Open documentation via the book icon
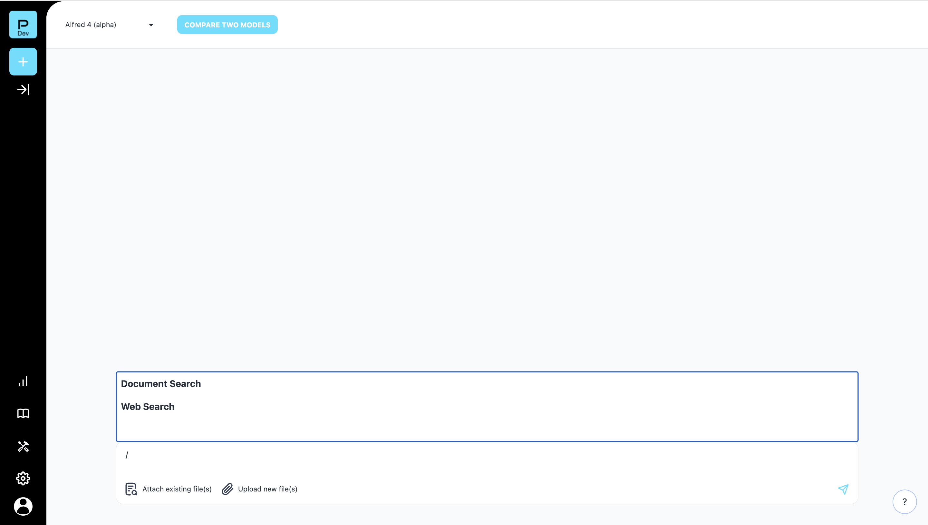This screenshot has width=928, height=525. pos(23,413)
